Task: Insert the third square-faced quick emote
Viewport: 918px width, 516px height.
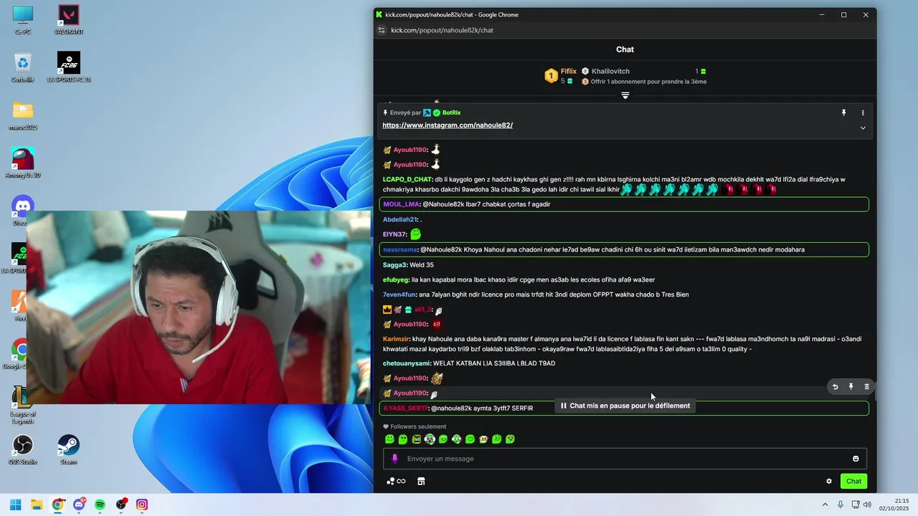Action: [416, 439]
